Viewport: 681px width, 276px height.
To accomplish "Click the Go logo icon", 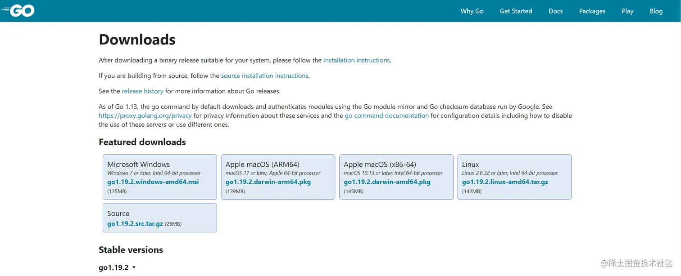I will click(x=18, y=11).
